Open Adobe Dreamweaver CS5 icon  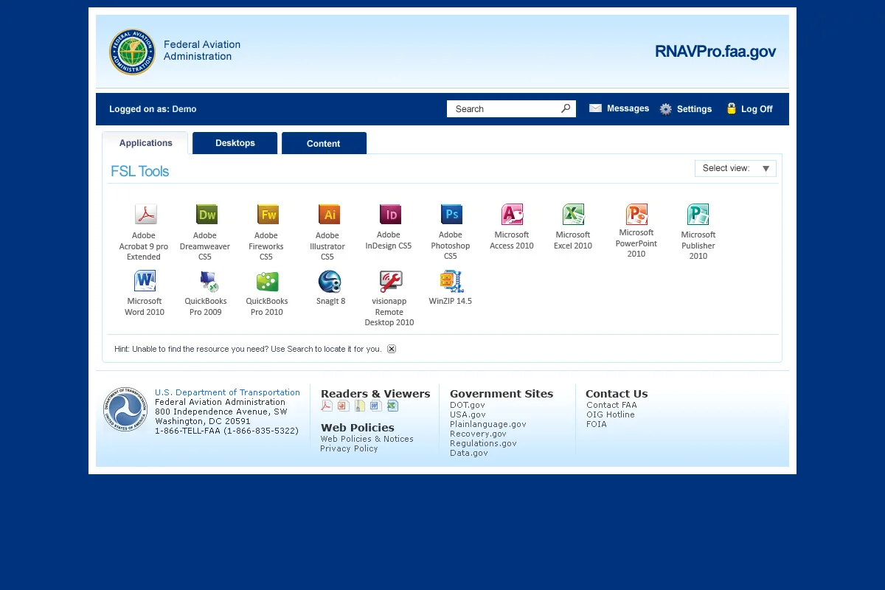pyautogui.click(x=206, y=215)
